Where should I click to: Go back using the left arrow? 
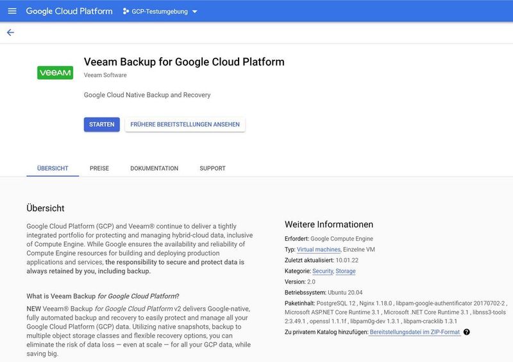10,33
